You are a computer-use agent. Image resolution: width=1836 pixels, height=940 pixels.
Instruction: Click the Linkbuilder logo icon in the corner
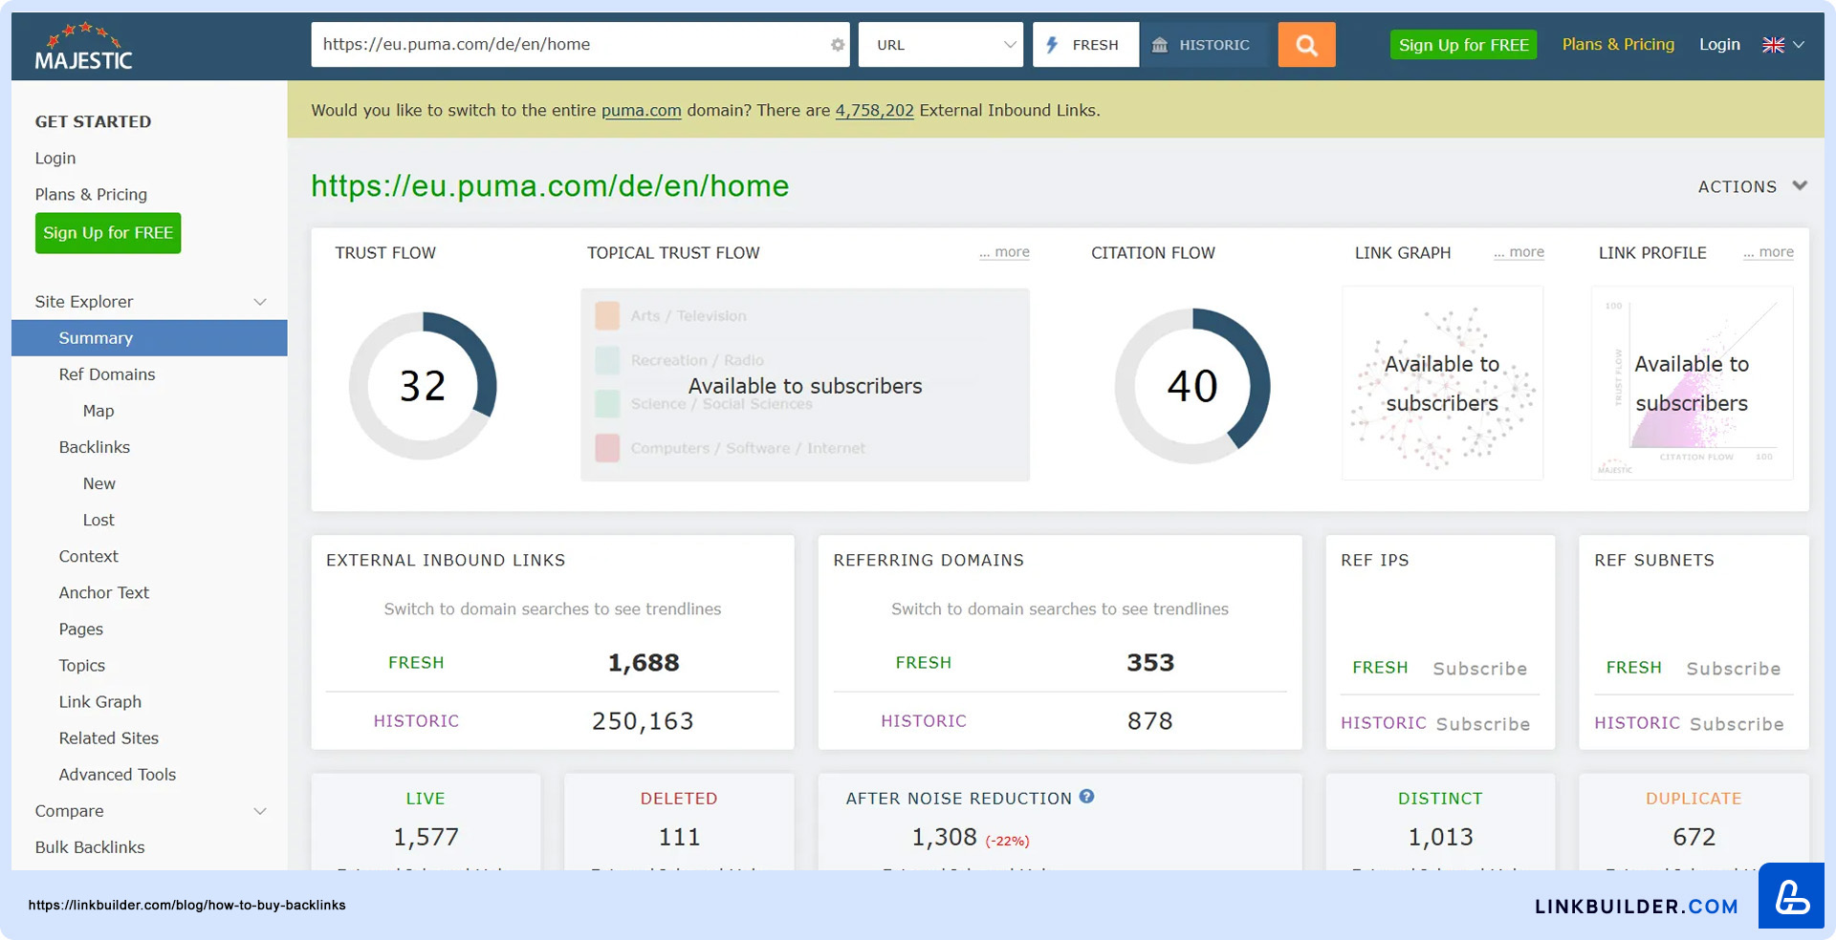tap(1791, 896)
